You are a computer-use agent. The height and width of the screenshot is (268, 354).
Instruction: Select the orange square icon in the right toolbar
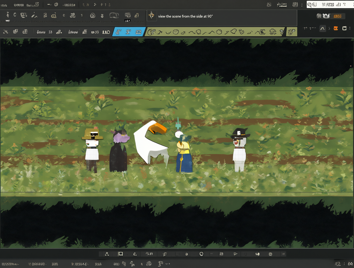coord(336,28)
